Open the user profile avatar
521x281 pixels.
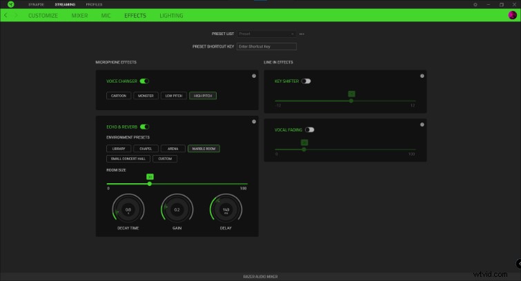point(512,15)
